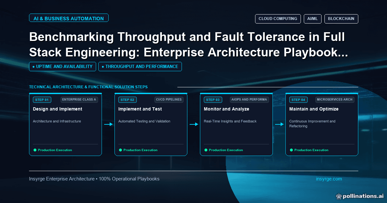
Task: Click the green status dot in Step 03 card
Action: (x=206, y=150)
